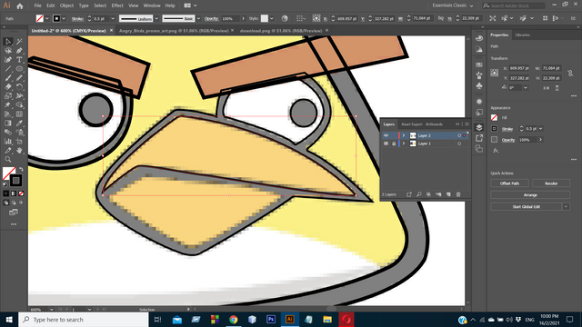582x327 pixels.
Task: Toggle visibility of Layer 1
Action: [x=386, y=144]
